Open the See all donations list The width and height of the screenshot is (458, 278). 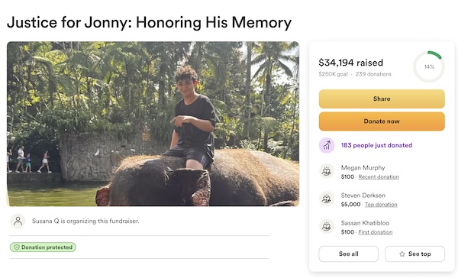(x=349, y=254)
